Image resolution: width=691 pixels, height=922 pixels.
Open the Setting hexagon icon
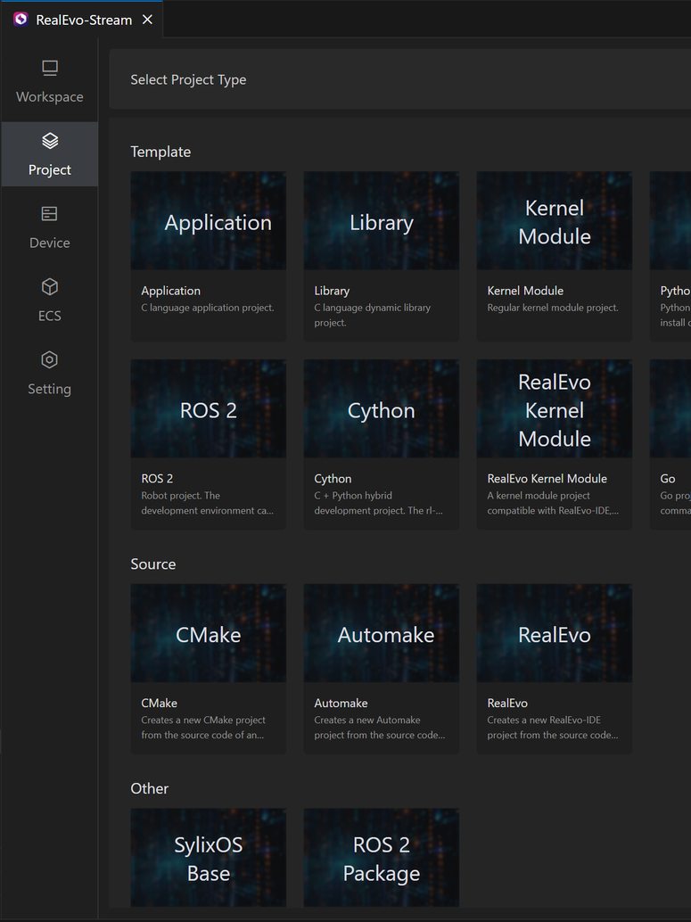point(49,359)
